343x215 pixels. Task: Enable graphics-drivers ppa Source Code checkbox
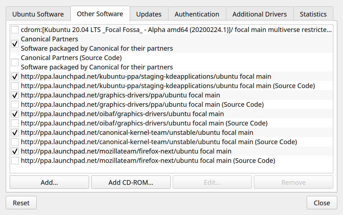tap(15, 105)
